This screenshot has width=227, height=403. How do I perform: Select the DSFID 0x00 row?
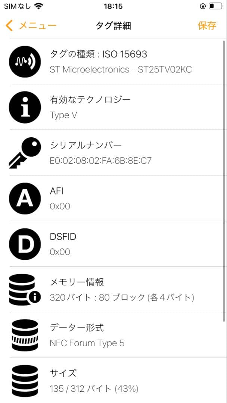coord(123,244)
